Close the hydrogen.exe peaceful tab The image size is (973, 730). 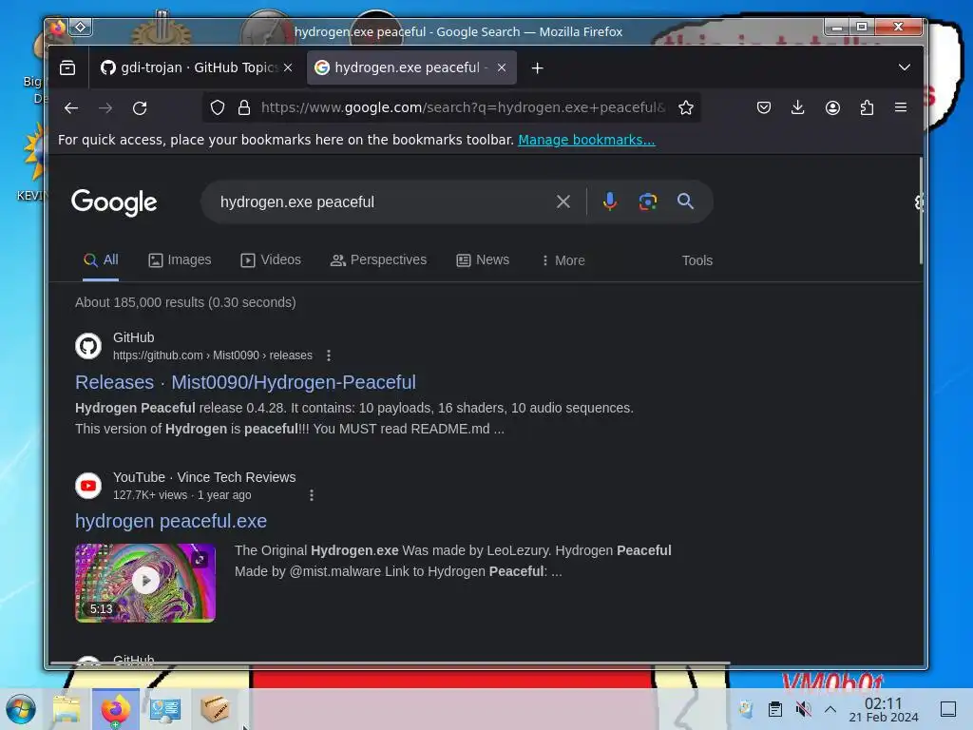click(502, 67)
